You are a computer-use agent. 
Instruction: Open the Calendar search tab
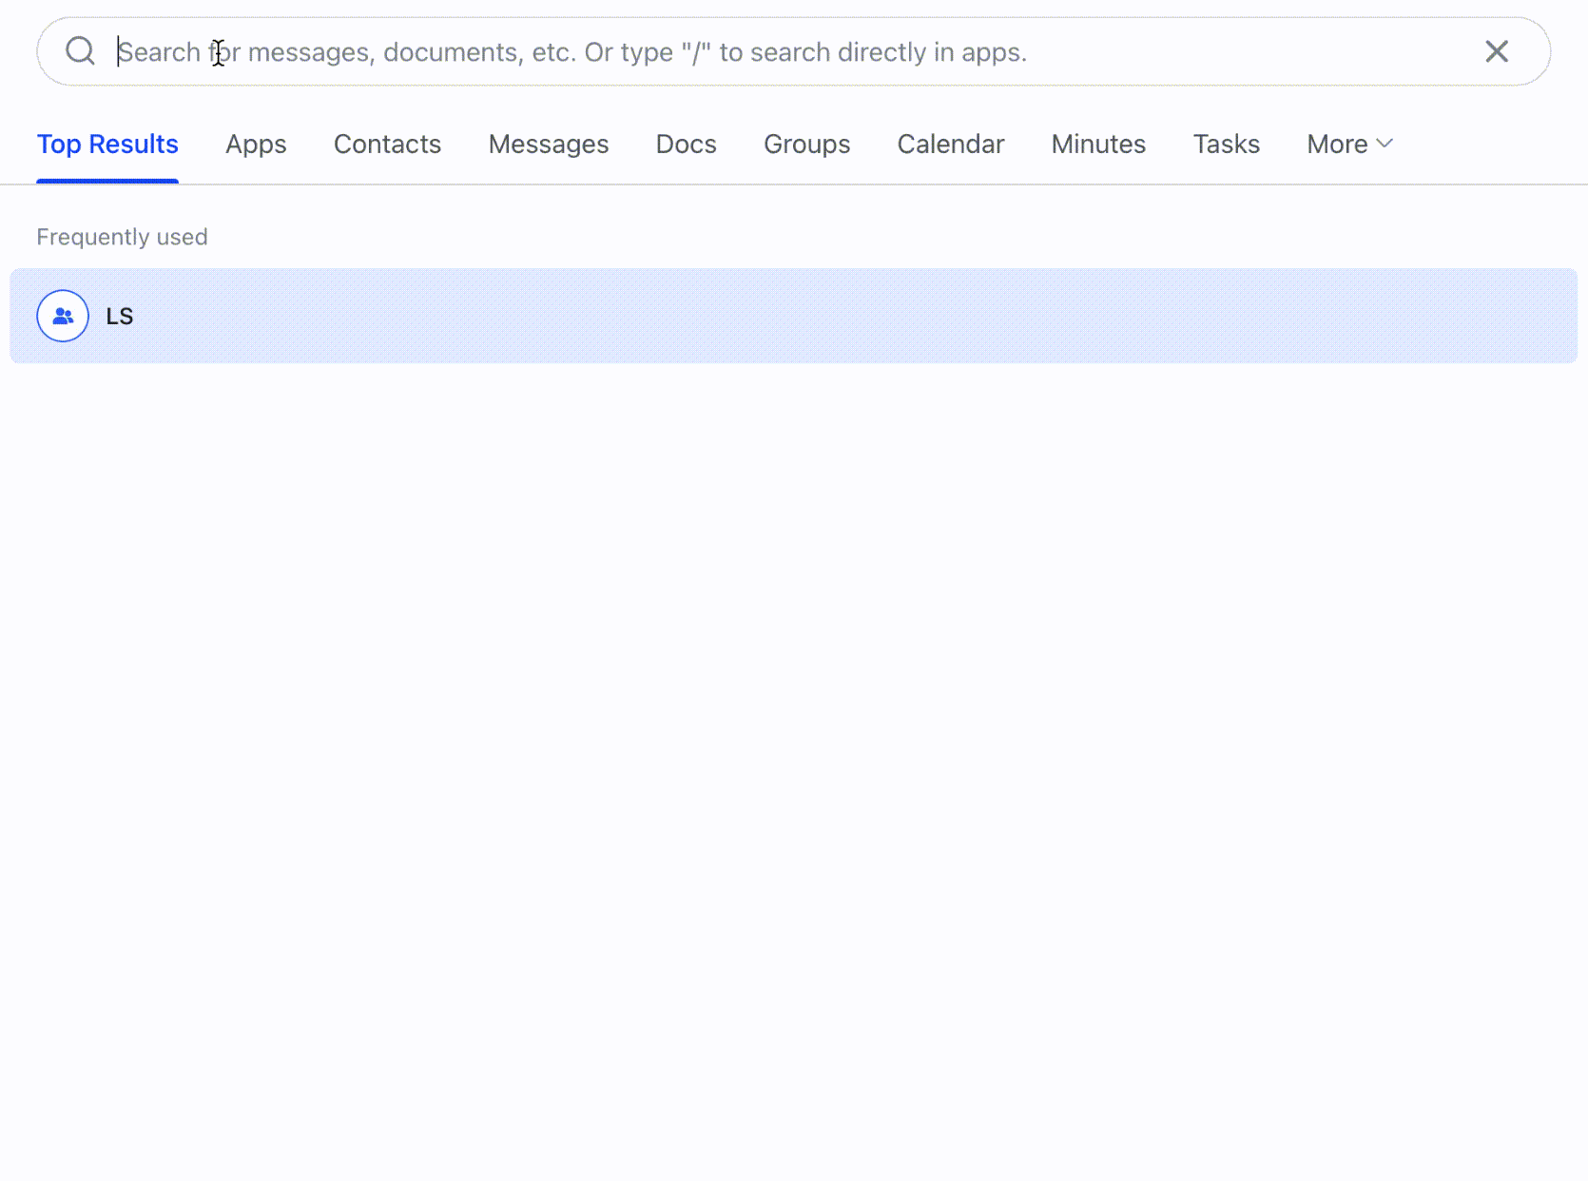coord(950,144)
